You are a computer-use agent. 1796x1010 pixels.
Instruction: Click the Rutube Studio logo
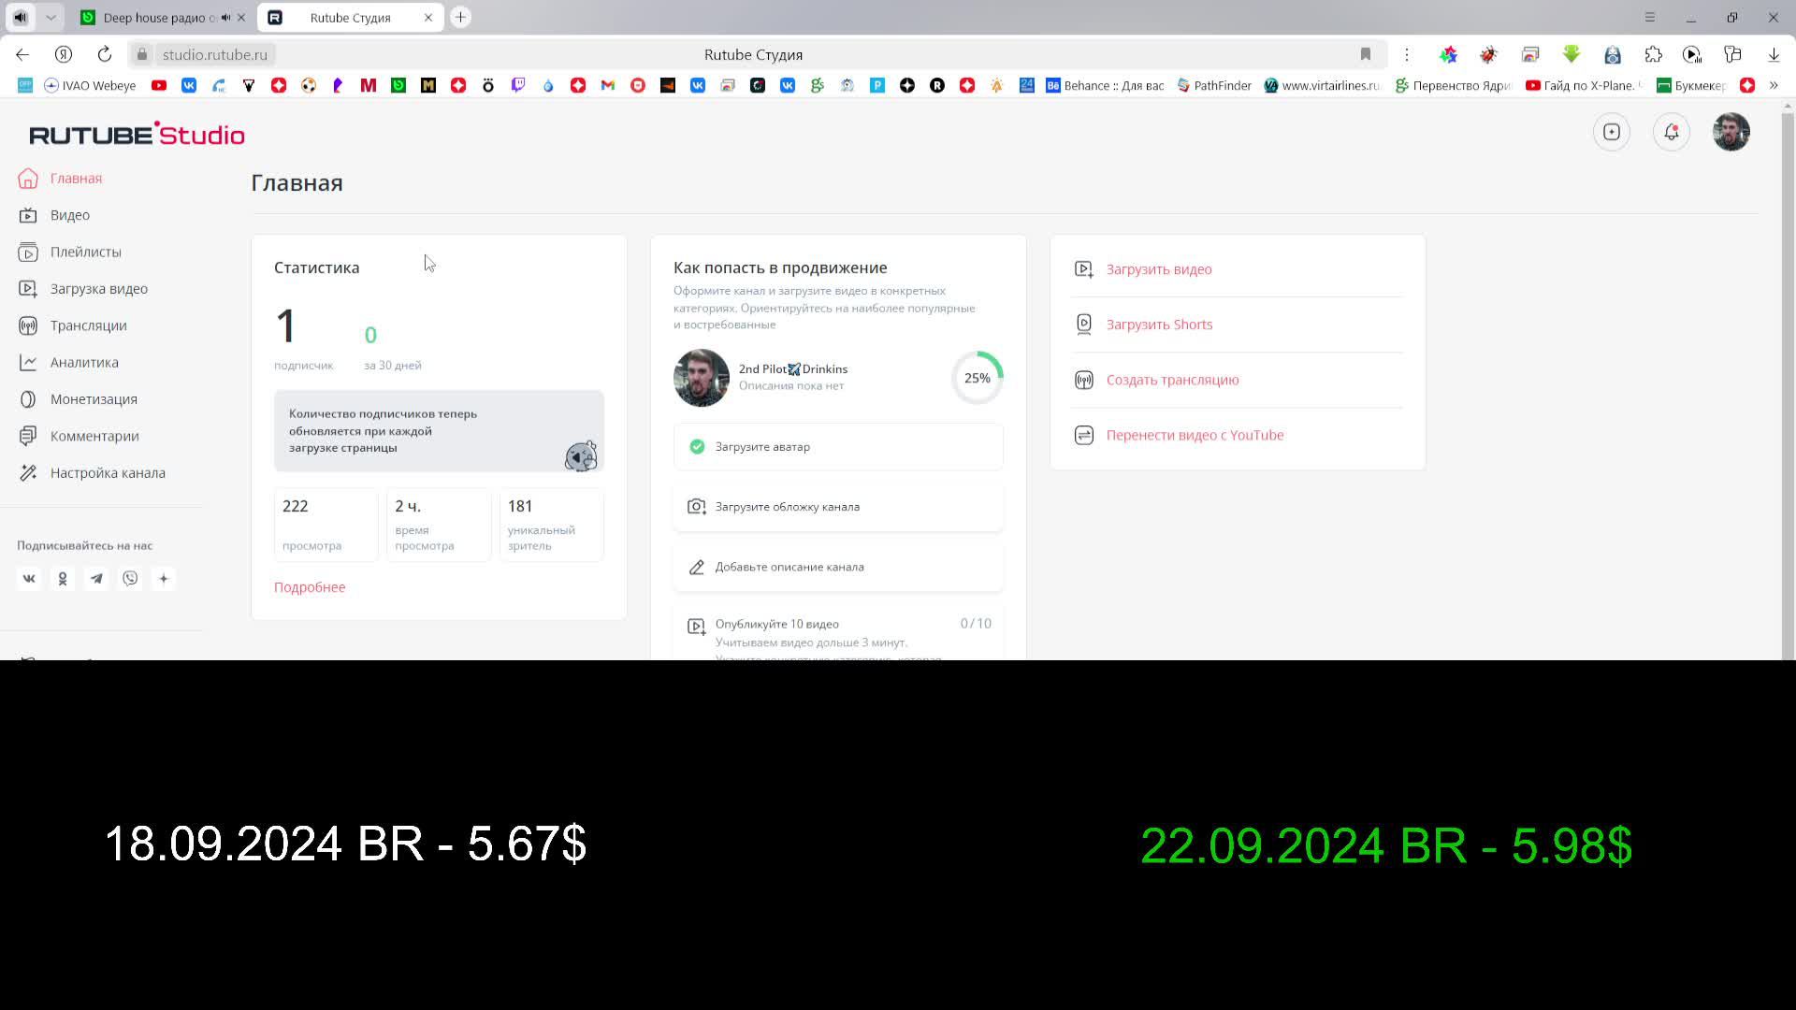click(137, 134)
